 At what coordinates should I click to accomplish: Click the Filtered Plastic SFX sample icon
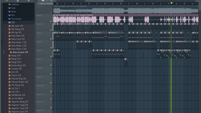9,82
